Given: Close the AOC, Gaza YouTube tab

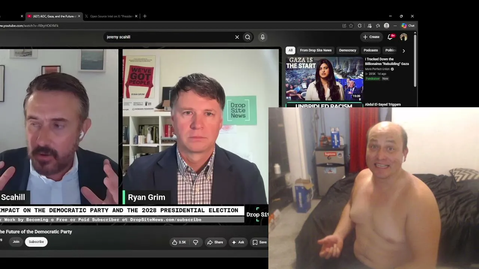Looking at the screenshot, I should point(79,16).
